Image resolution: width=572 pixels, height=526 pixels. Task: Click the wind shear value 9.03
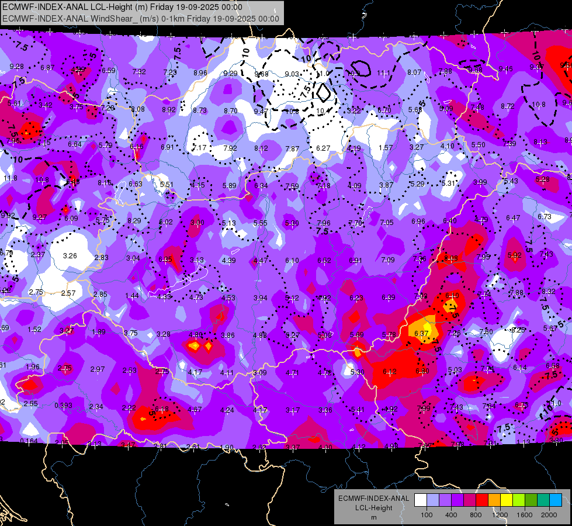point(292,74)
